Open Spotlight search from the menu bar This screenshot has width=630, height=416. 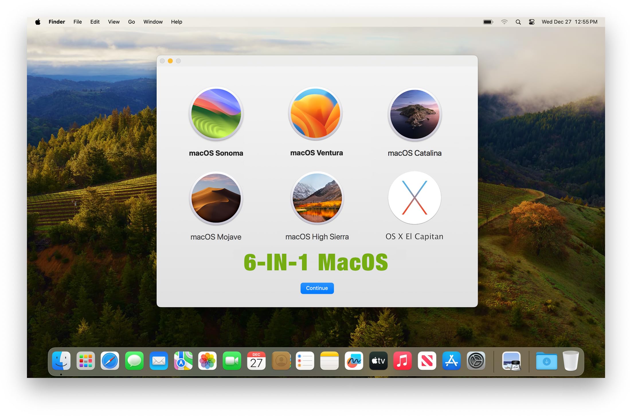(518, 22)
